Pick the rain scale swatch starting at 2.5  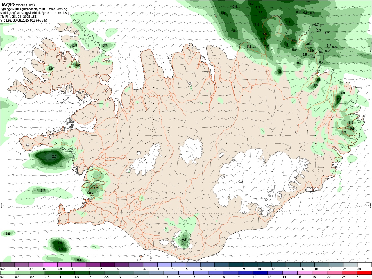112,273
